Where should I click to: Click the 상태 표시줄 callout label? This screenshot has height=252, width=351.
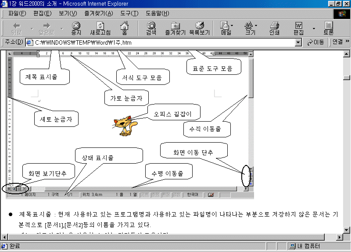(x=98, y=158)
